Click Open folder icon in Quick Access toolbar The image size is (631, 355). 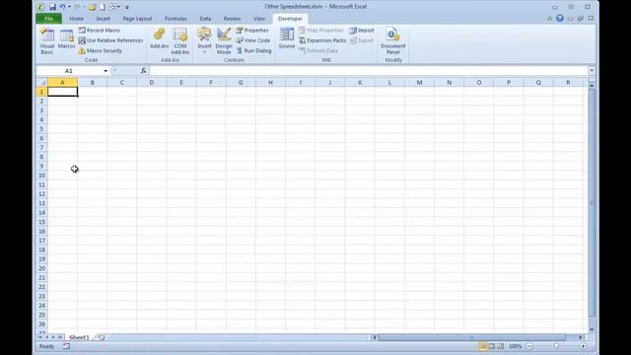[x=92, y=7]
